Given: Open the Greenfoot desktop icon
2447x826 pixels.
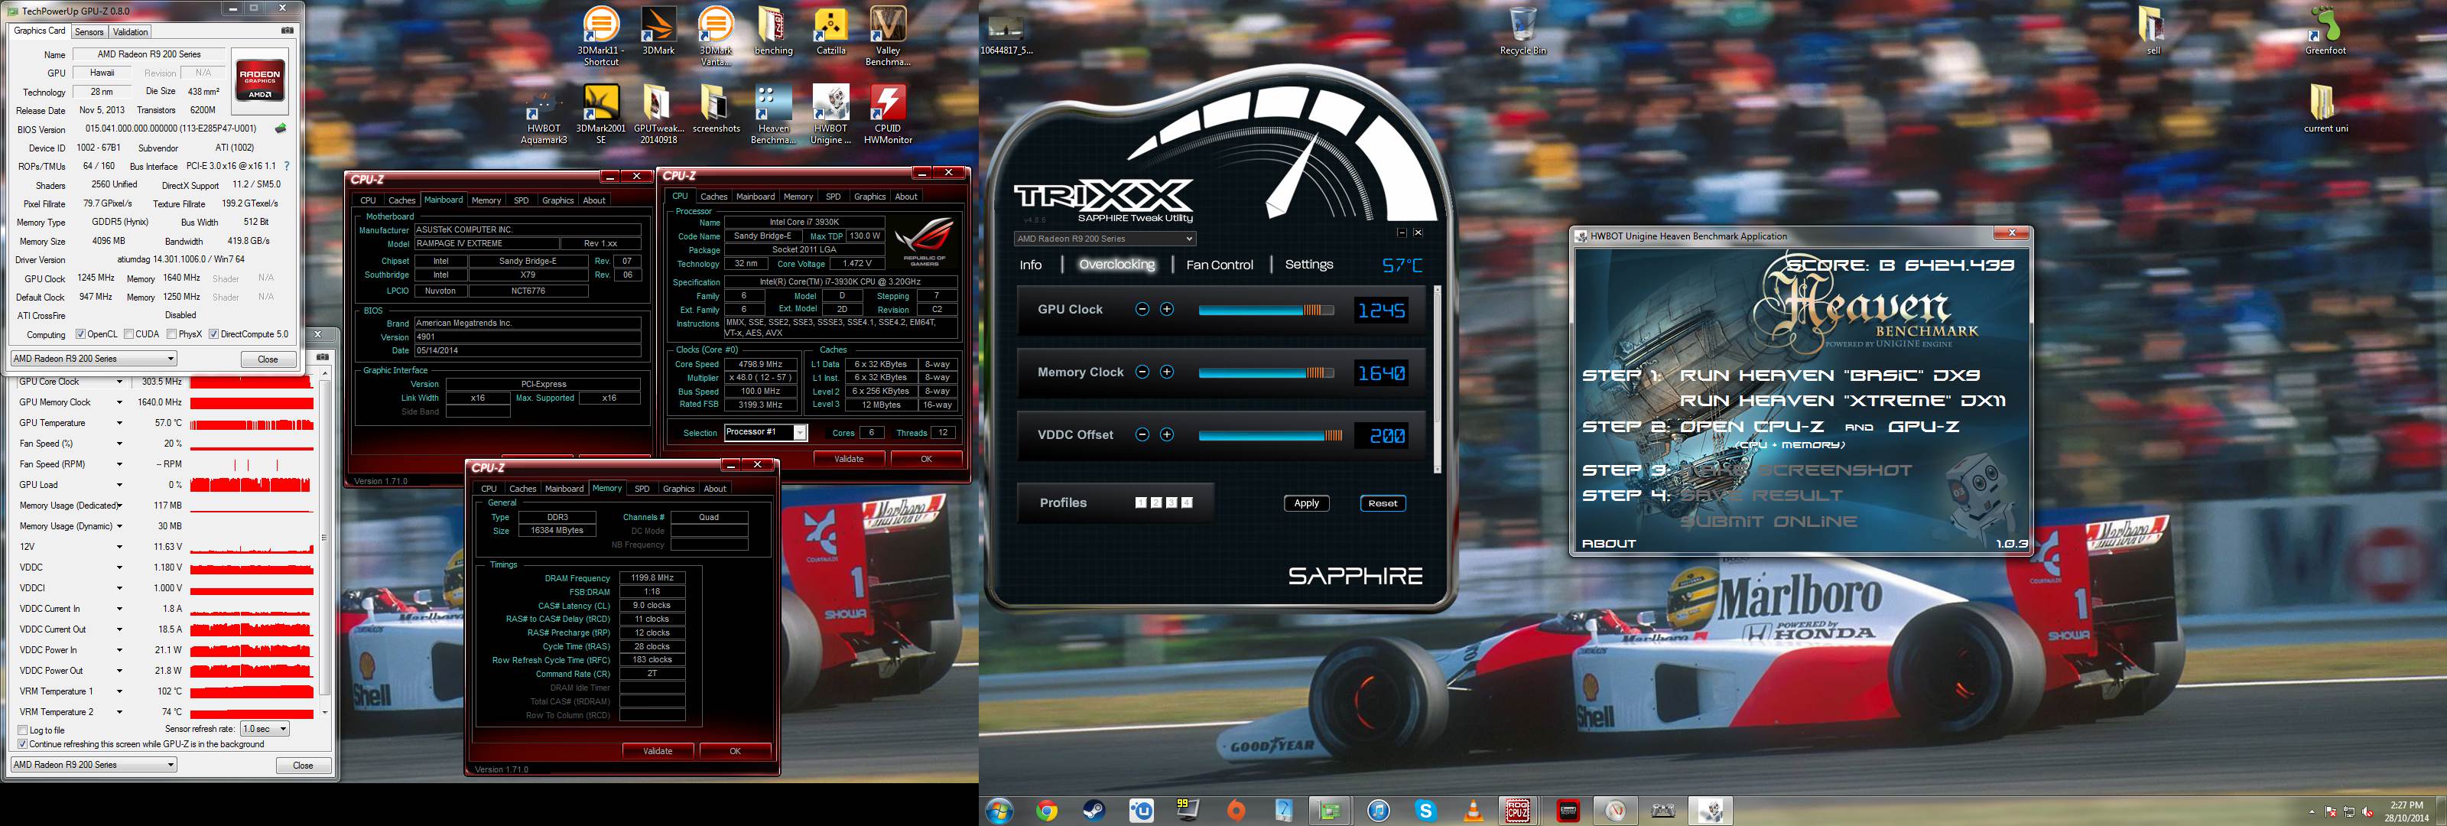Looking at the screenshot, I should click(2325, 31).
